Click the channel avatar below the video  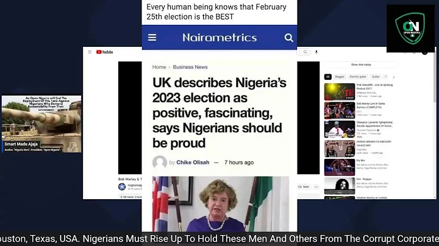click(x=122, y=186)
